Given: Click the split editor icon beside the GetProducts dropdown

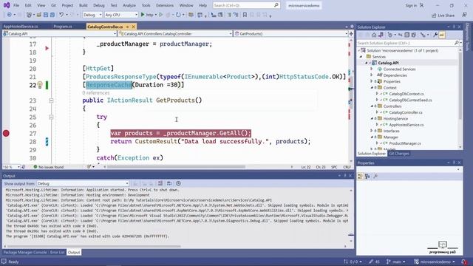Looking at the screenshot, I should click(351, 34).
